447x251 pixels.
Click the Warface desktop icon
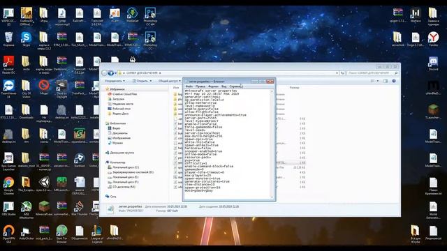416,15
